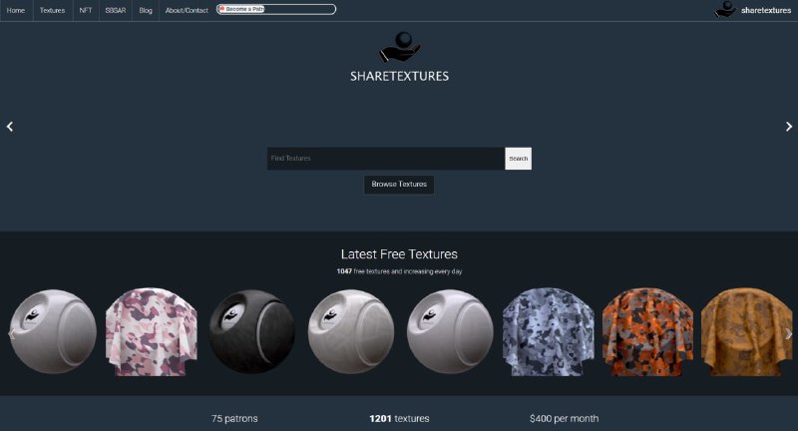Image resolution: width=798 pixels, height=431 pixels.
Task: Open the SBSAR menu item
Action: coord(116,10)
